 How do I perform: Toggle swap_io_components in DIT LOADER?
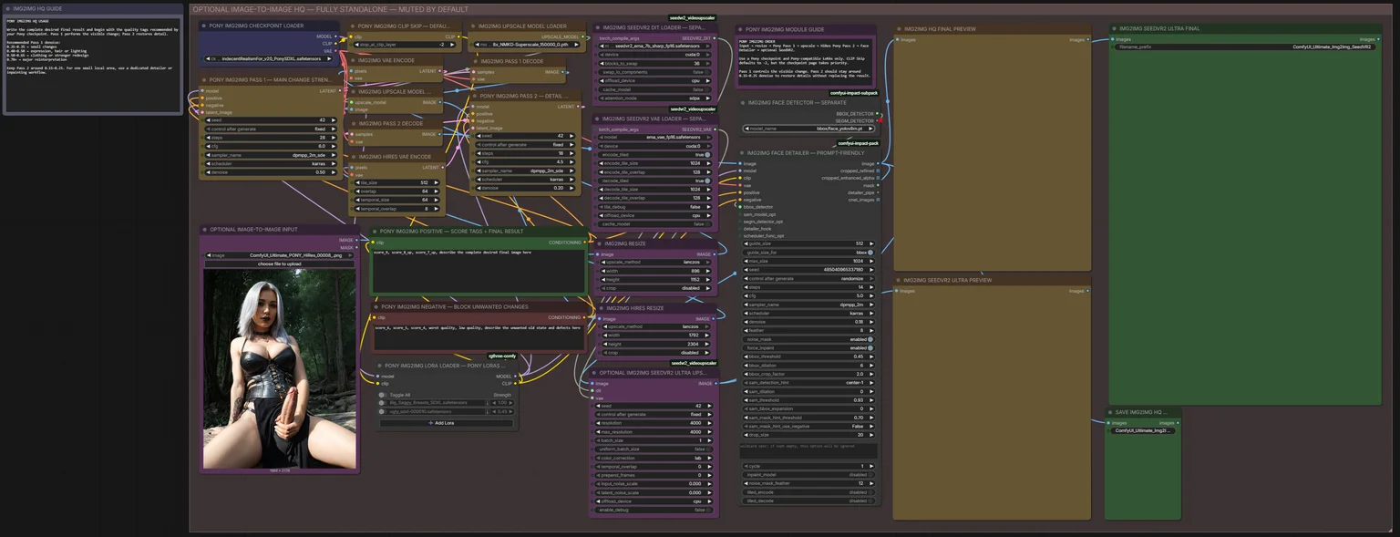click(x=654, y=72)
